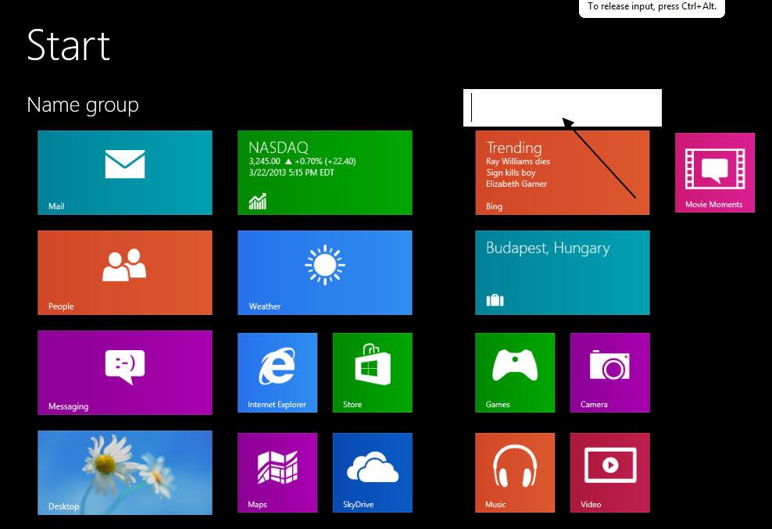772x529 pixels.
Task: Open the Budapest, Hungary travel tile
Action: coord(563,273)
